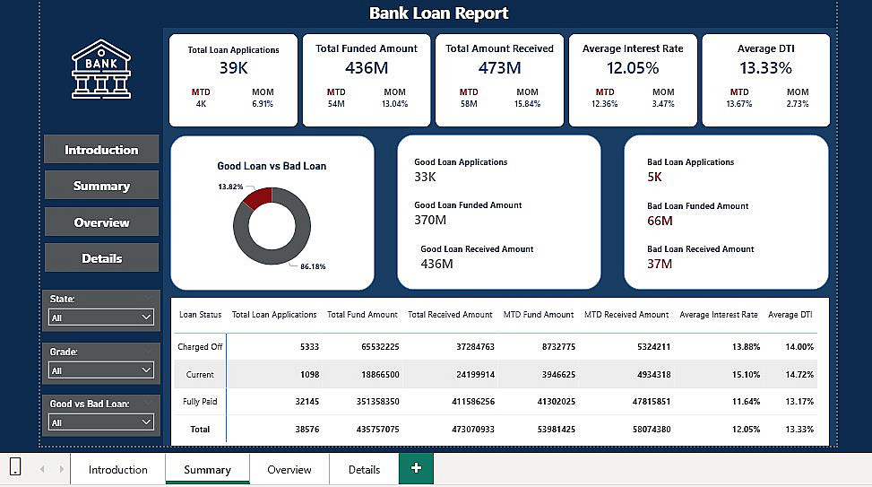Switch to the Introduction page tab
The image size is (872, 487).
(x=118, y=469)
